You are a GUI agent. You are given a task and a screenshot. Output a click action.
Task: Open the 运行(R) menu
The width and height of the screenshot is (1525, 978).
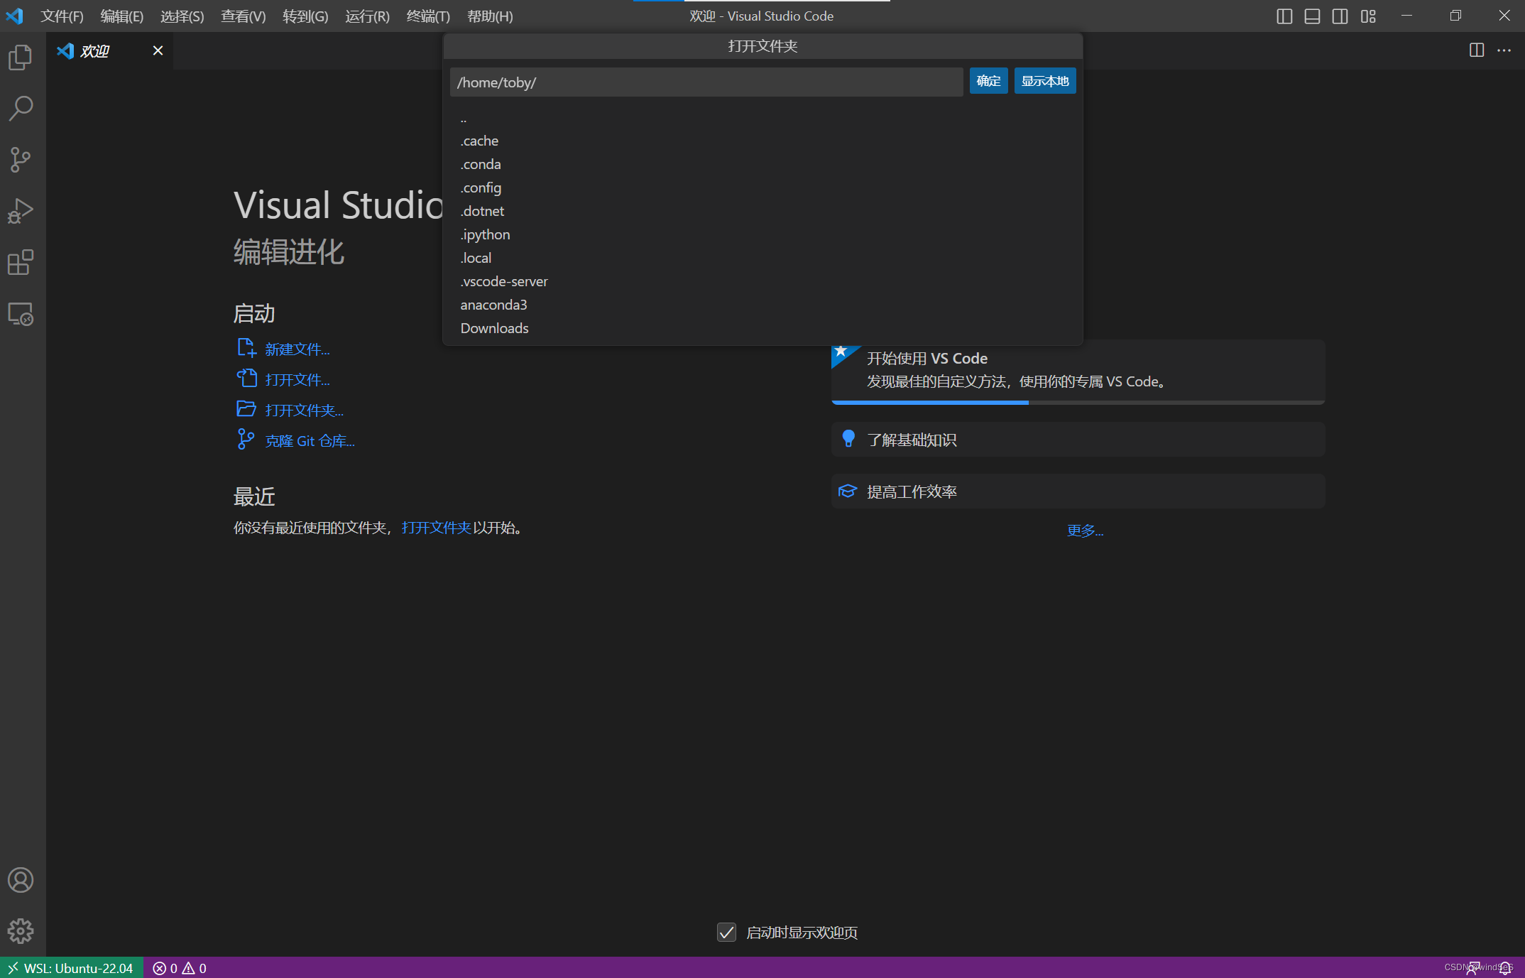pyautogui.click(x=368, y=16)
